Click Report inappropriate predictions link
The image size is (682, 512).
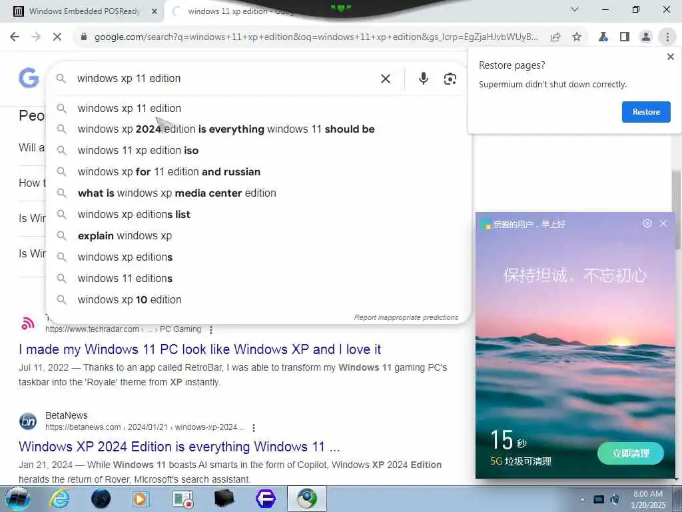(406, 317)
